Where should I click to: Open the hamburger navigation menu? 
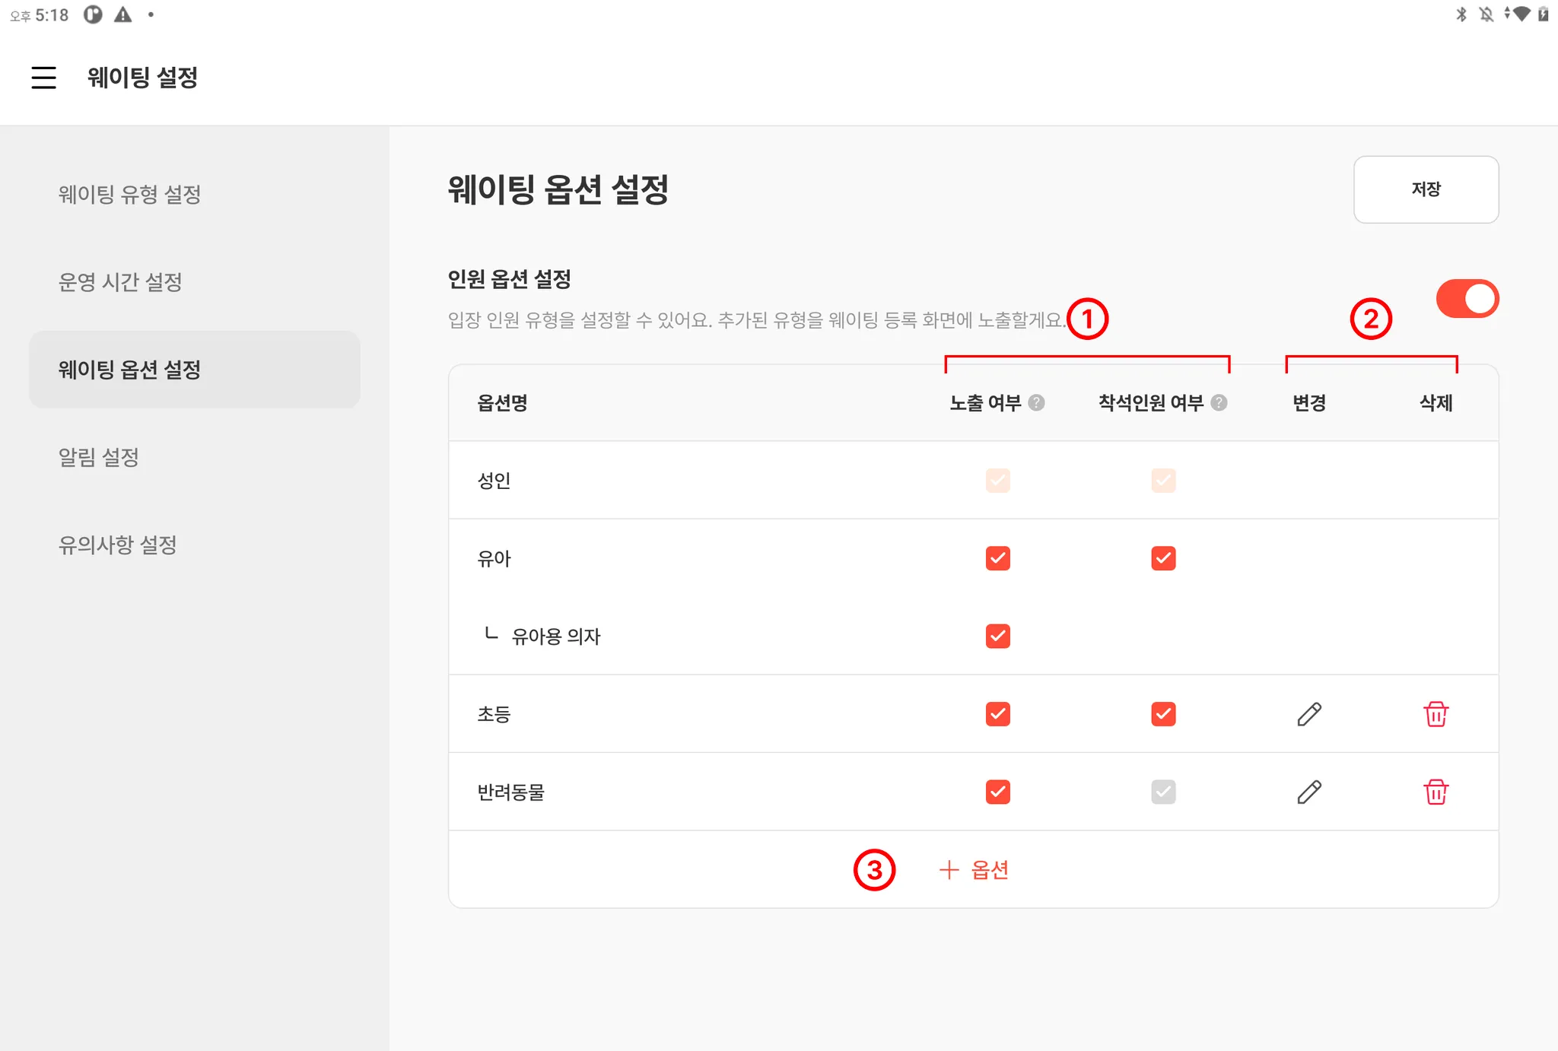point(43,77)
